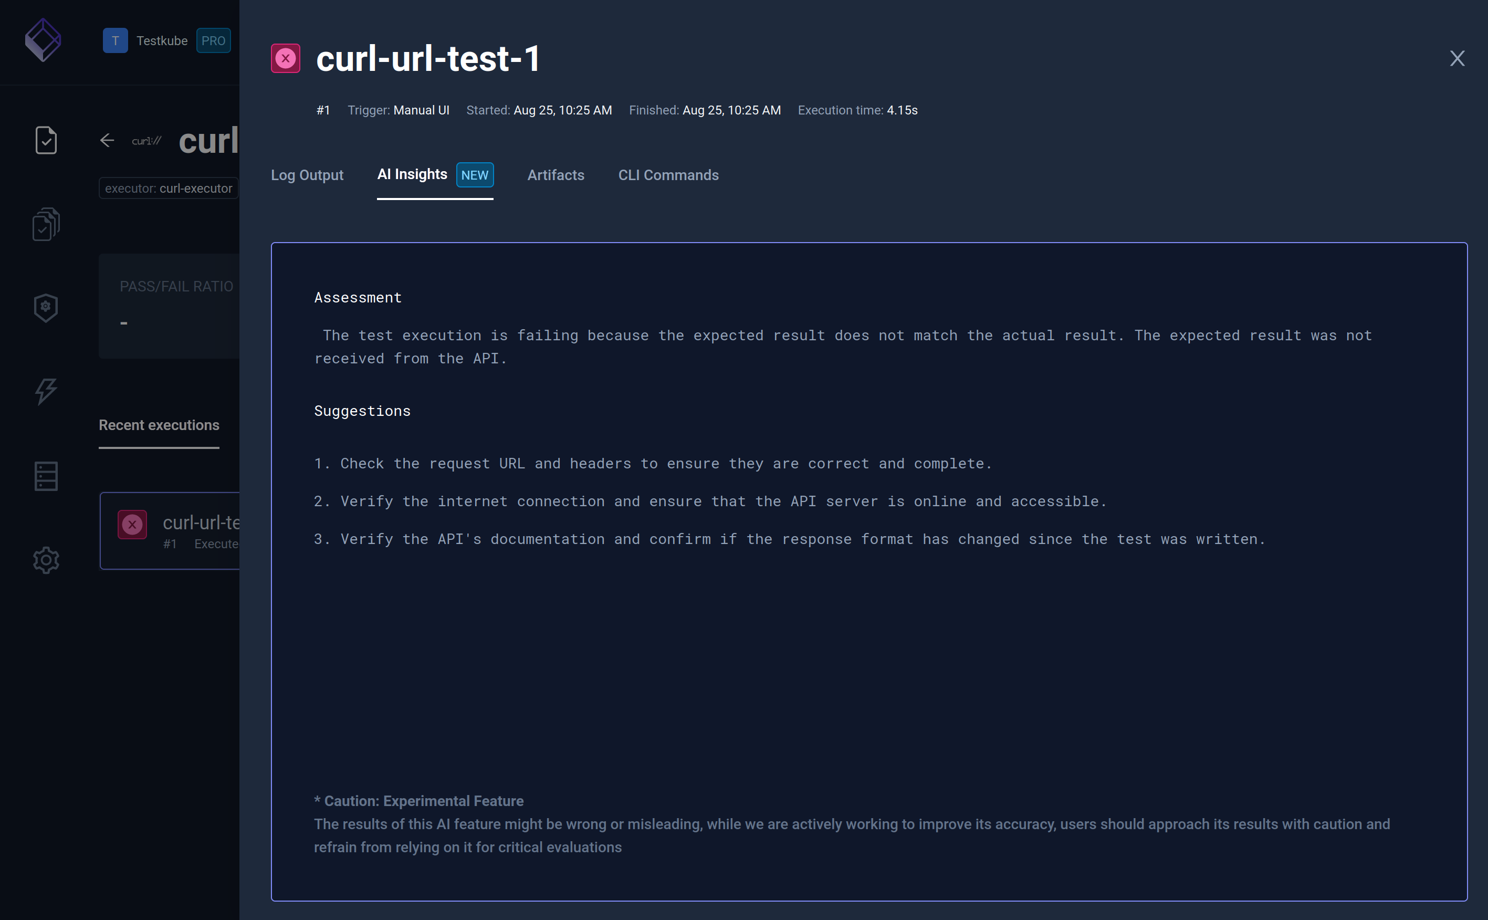Open the Artifacts tab
The height and width of the screenshot is (920, 1488).
556,175
